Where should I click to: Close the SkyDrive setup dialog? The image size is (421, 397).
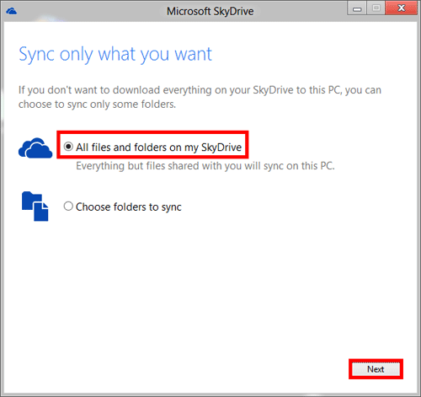[x=401, y=8]
